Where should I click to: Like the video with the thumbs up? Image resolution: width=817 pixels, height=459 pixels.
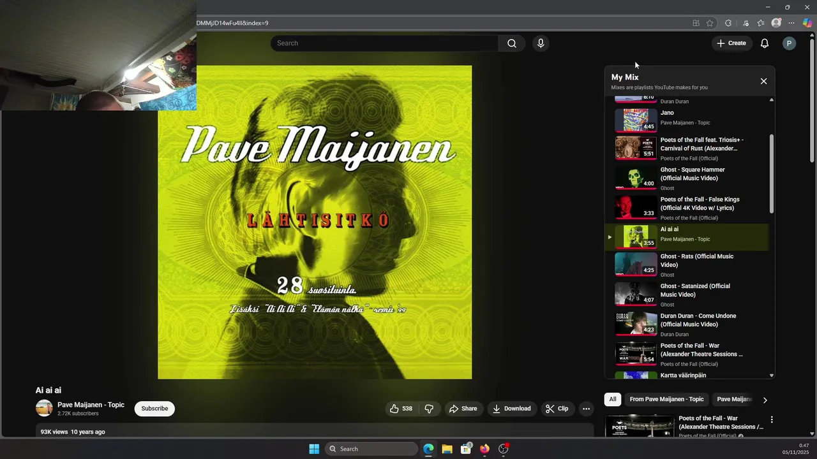pyautogui.click(x=401, y=409)
